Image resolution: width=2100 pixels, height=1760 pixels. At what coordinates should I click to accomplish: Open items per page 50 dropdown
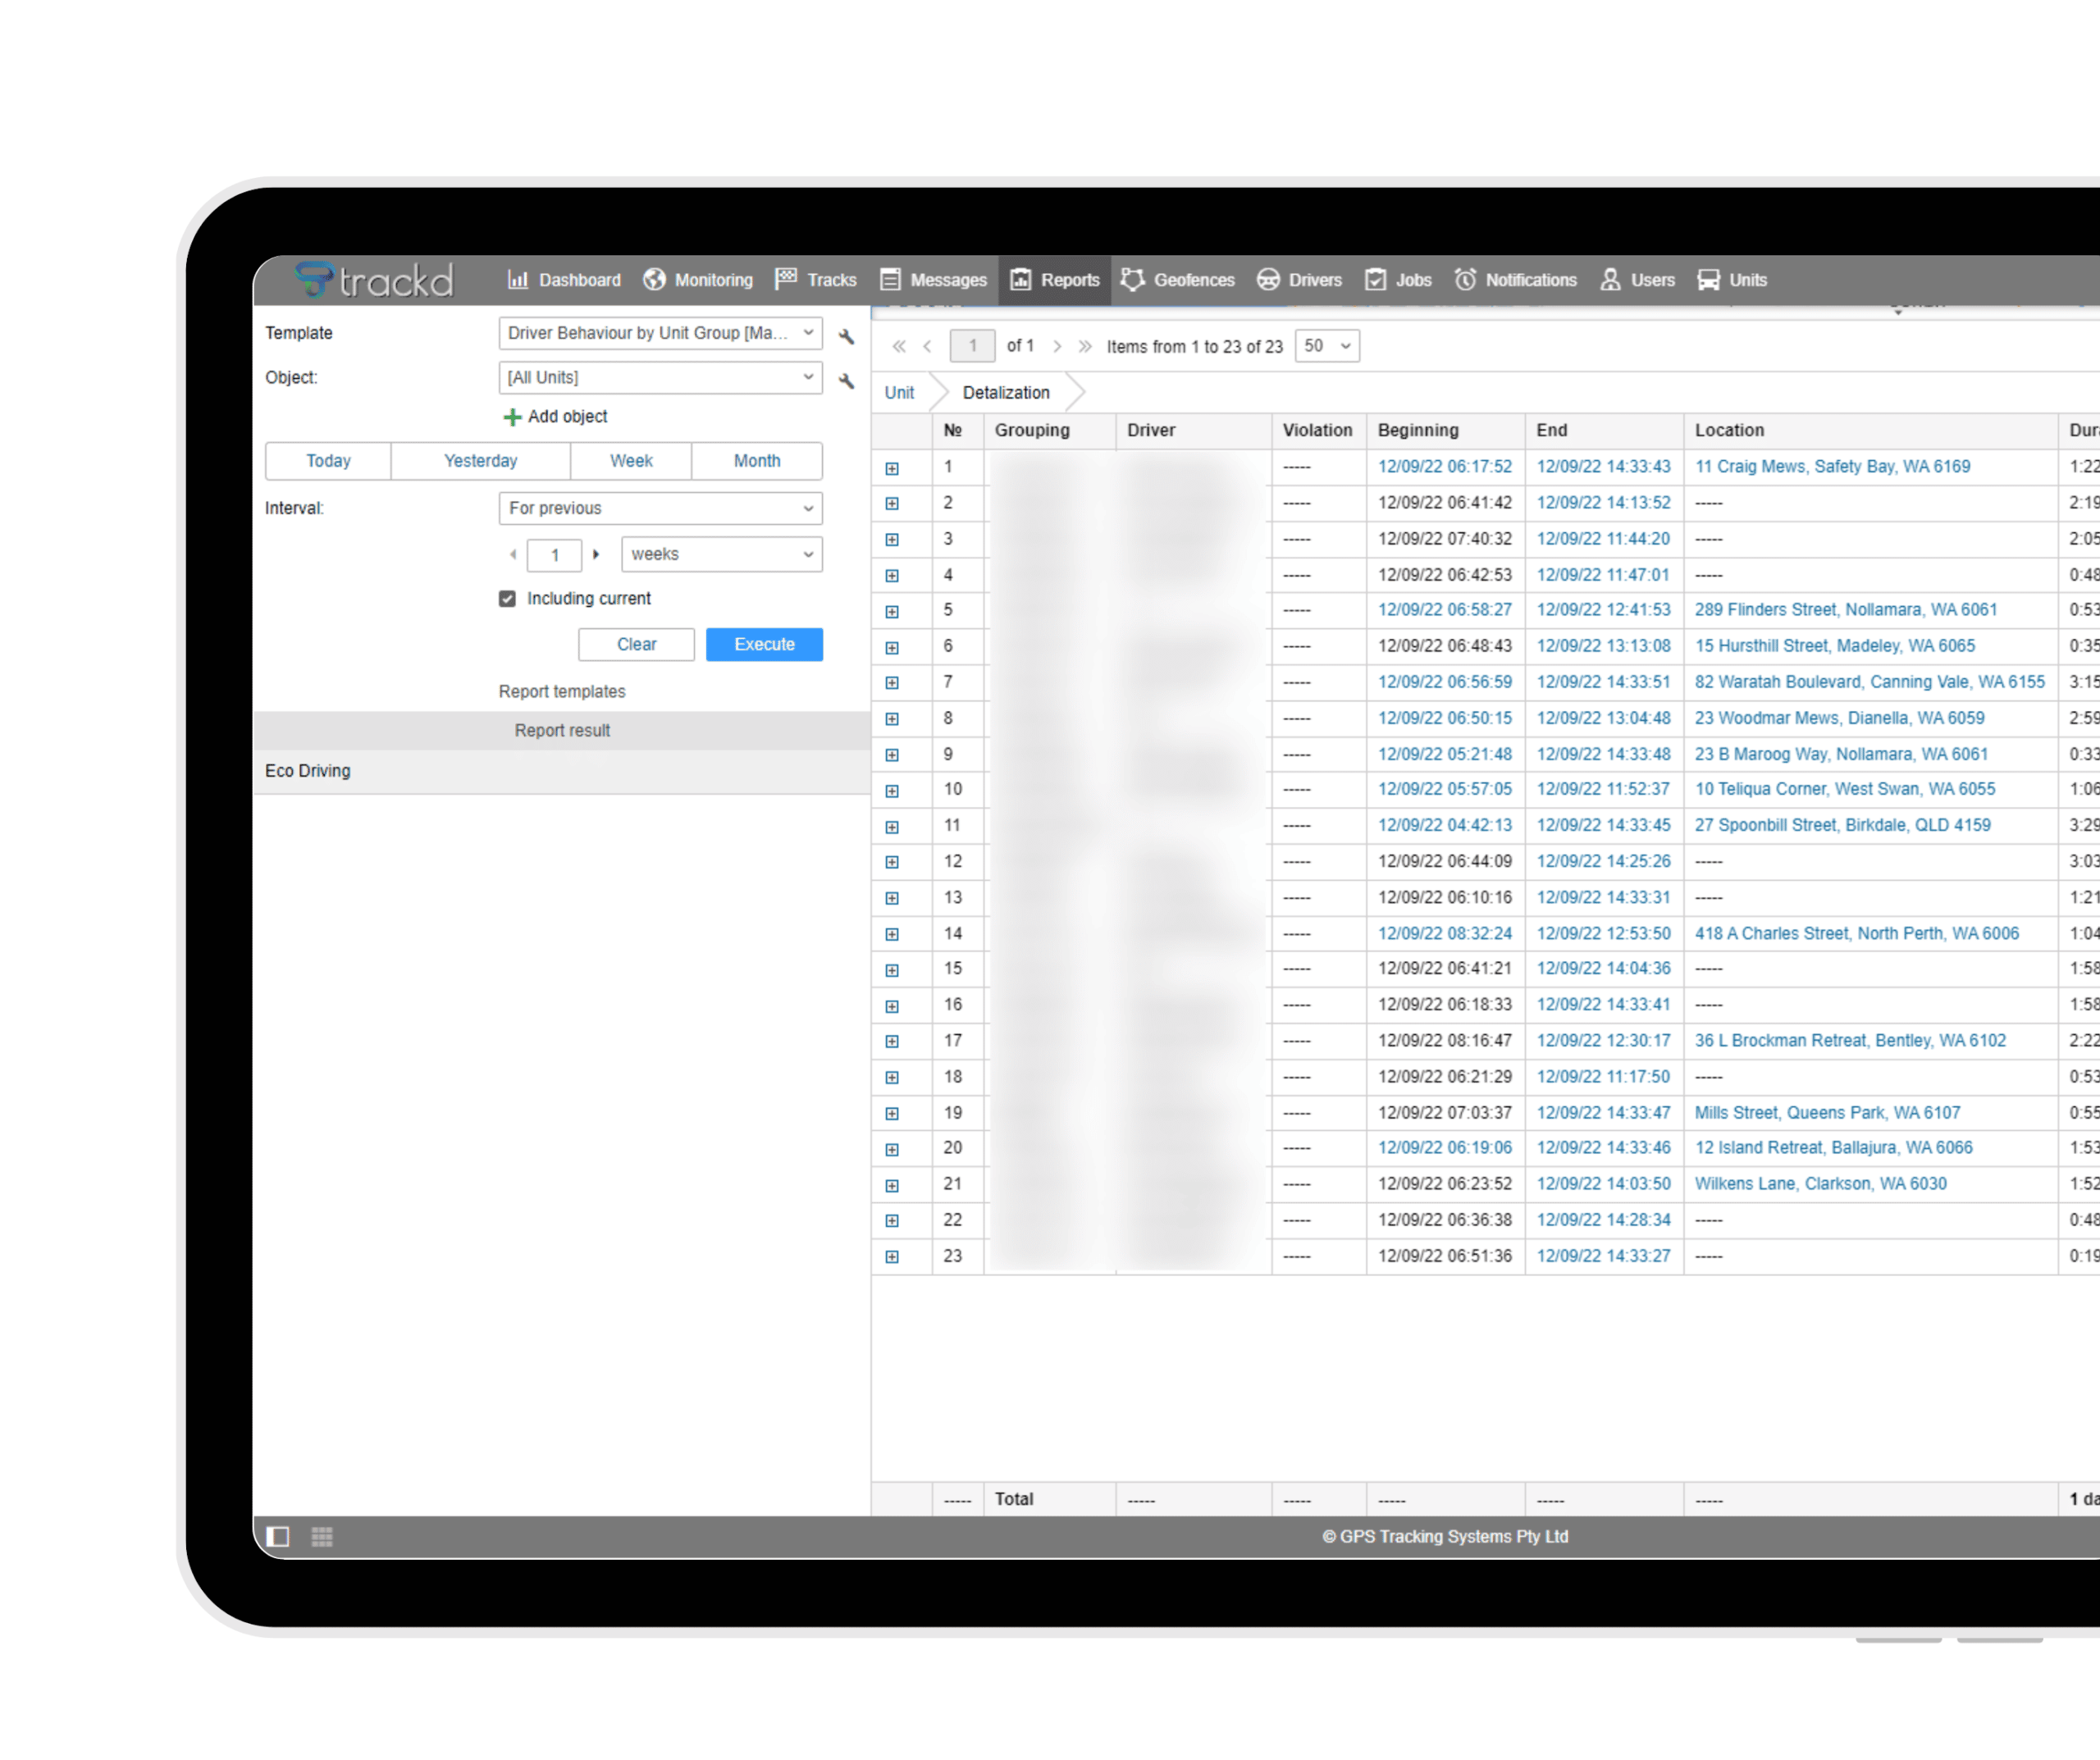(x=1326, y=346)
